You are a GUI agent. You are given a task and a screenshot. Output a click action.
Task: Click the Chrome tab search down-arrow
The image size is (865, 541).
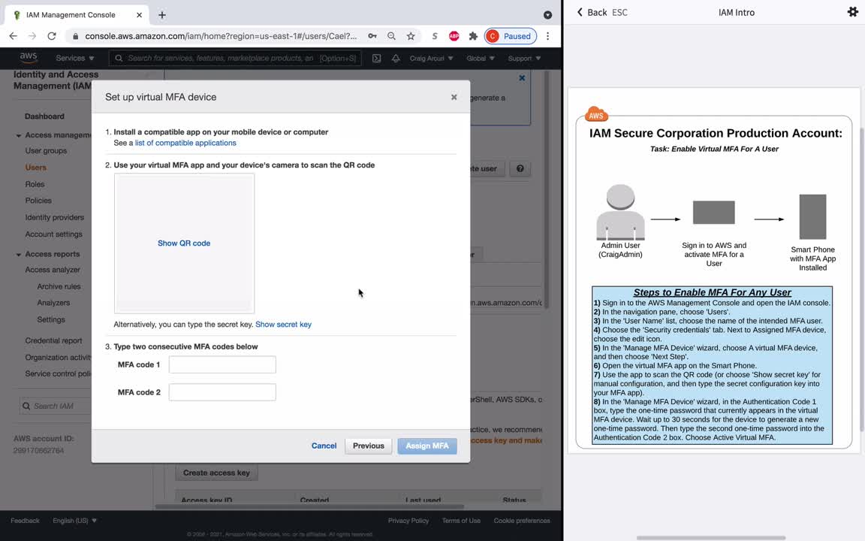click(547, 15)
